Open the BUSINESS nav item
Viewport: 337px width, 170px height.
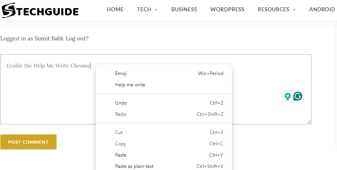click(x=184, y=9)
